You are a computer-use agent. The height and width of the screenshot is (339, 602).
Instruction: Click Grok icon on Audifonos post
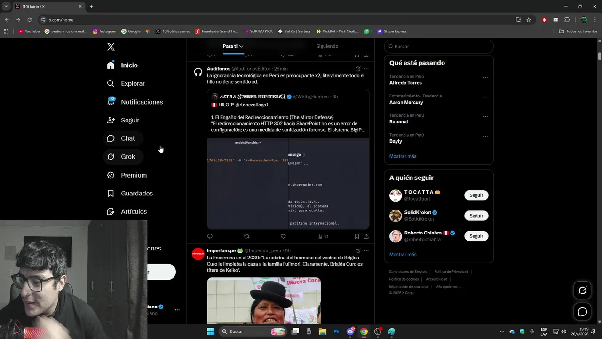pos(358,69)
